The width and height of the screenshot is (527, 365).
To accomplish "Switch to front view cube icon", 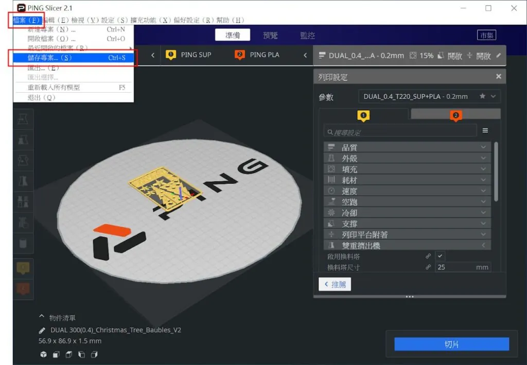I will (56, 354).
